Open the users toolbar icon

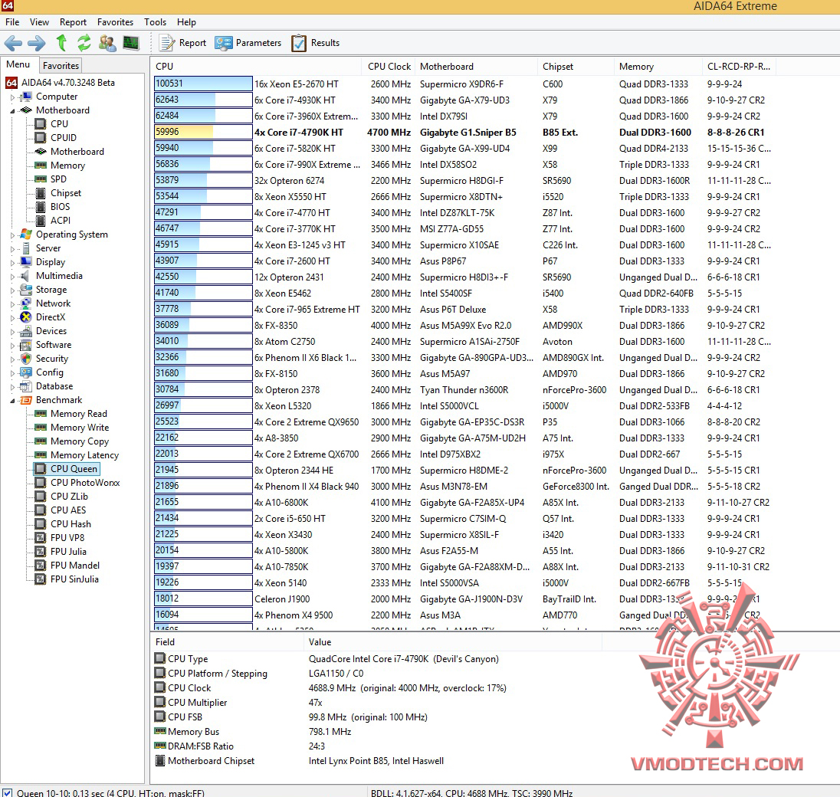[107, 43]
